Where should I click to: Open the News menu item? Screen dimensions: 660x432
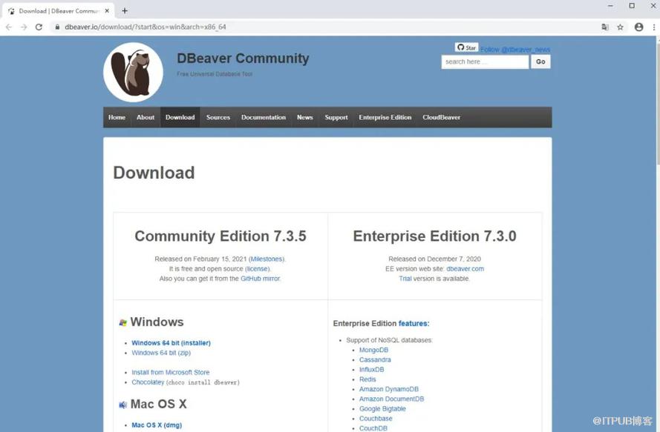tap(304, 117)
